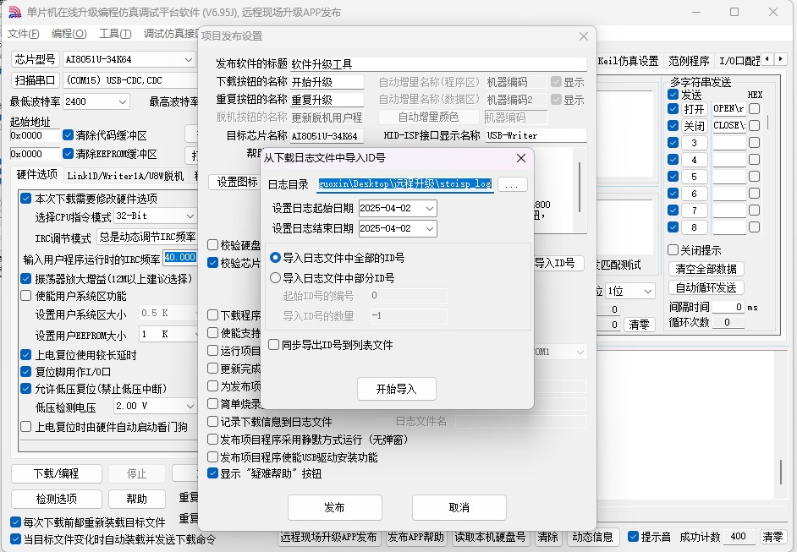
Task: Click scrollbar of main window output area
Action: click(x=781, y=472)
